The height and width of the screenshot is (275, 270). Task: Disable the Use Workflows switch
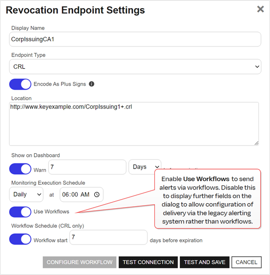(20, 212)
